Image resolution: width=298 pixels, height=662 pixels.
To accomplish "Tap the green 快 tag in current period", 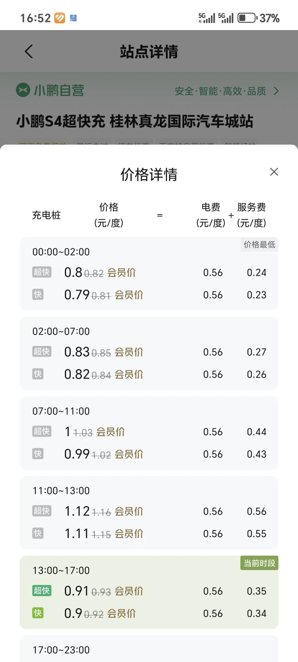I will coord(38,613).
